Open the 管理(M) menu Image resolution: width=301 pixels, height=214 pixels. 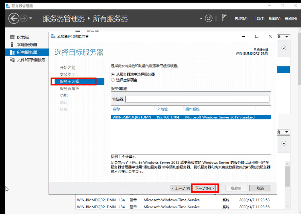coord(241,19)
